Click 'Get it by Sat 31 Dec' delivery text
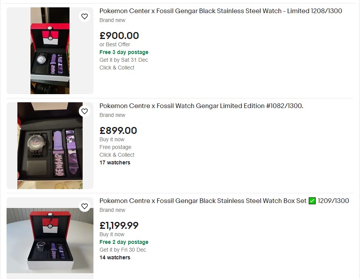This screenshot has width=363, height=279. pyautogui.click(x=124, y=60)
